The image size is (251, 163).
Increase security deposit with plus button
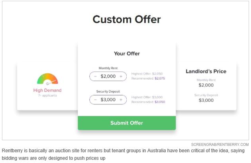click(121, 100)
